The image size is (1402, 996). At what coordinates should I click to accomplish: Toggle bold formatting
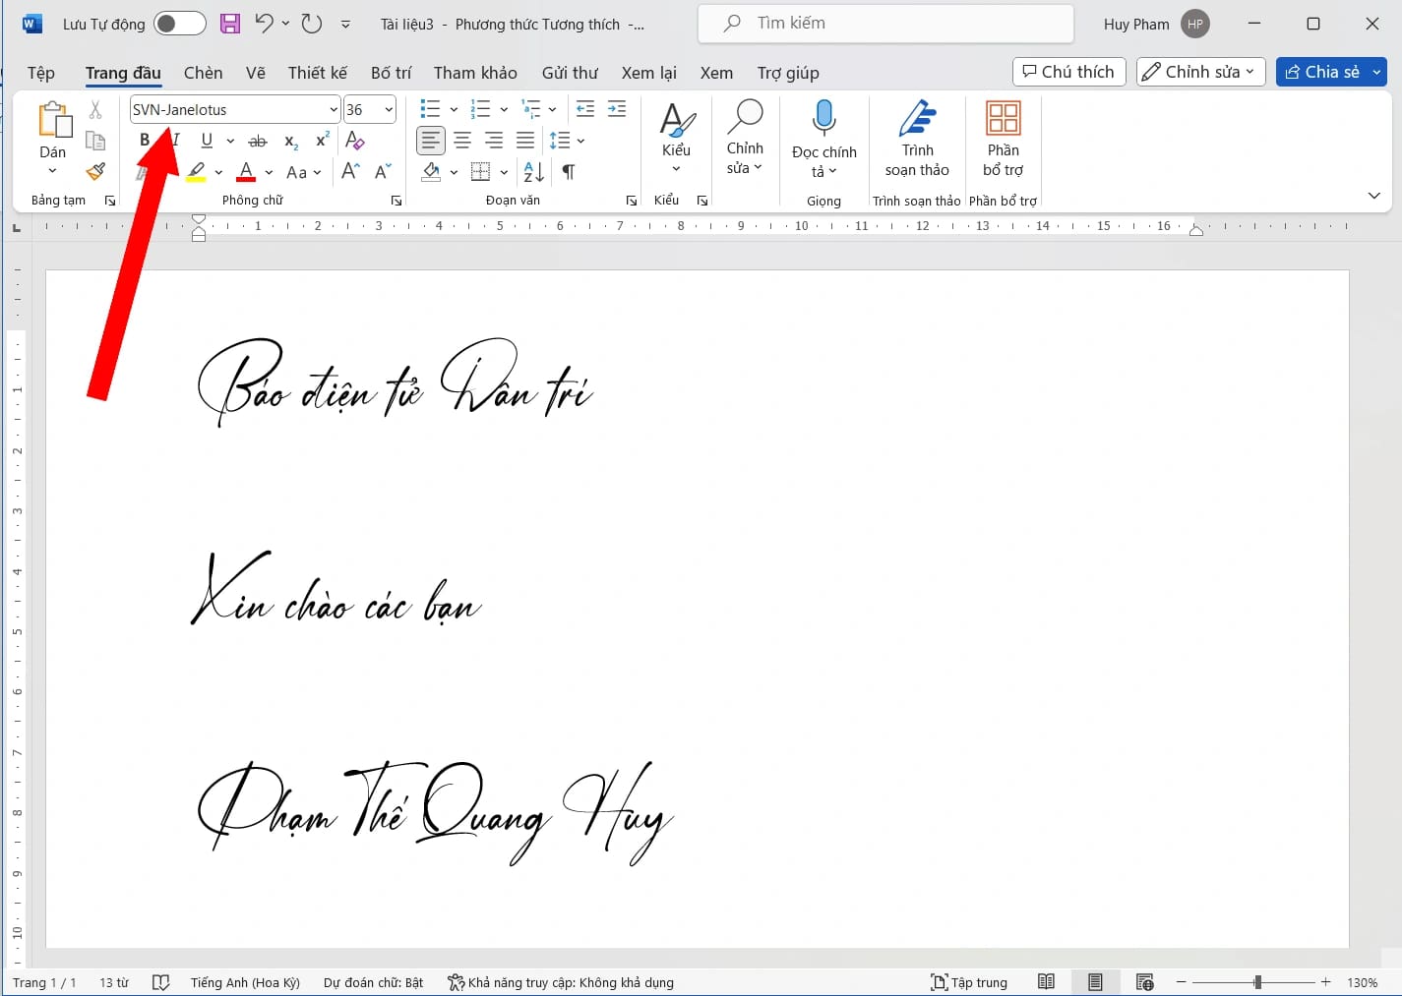click(x=145, y=141)
